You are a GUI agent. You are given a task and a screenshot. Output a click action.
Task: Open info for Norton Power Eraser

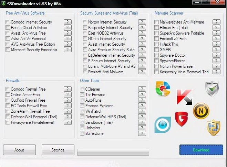(x=216, y=66)
